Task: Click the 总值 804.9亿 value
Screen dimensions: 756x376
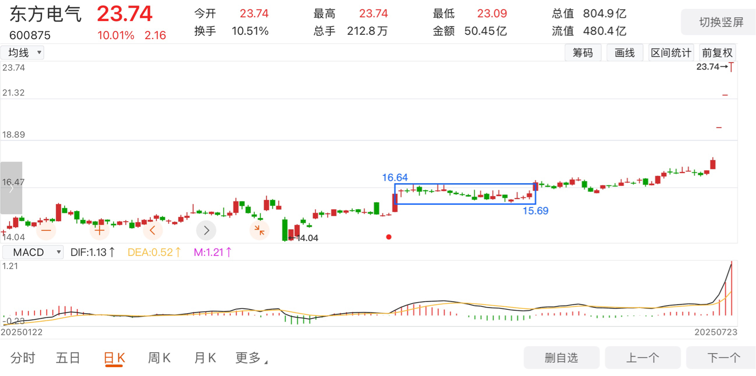Action: click(x=605, y=14)
